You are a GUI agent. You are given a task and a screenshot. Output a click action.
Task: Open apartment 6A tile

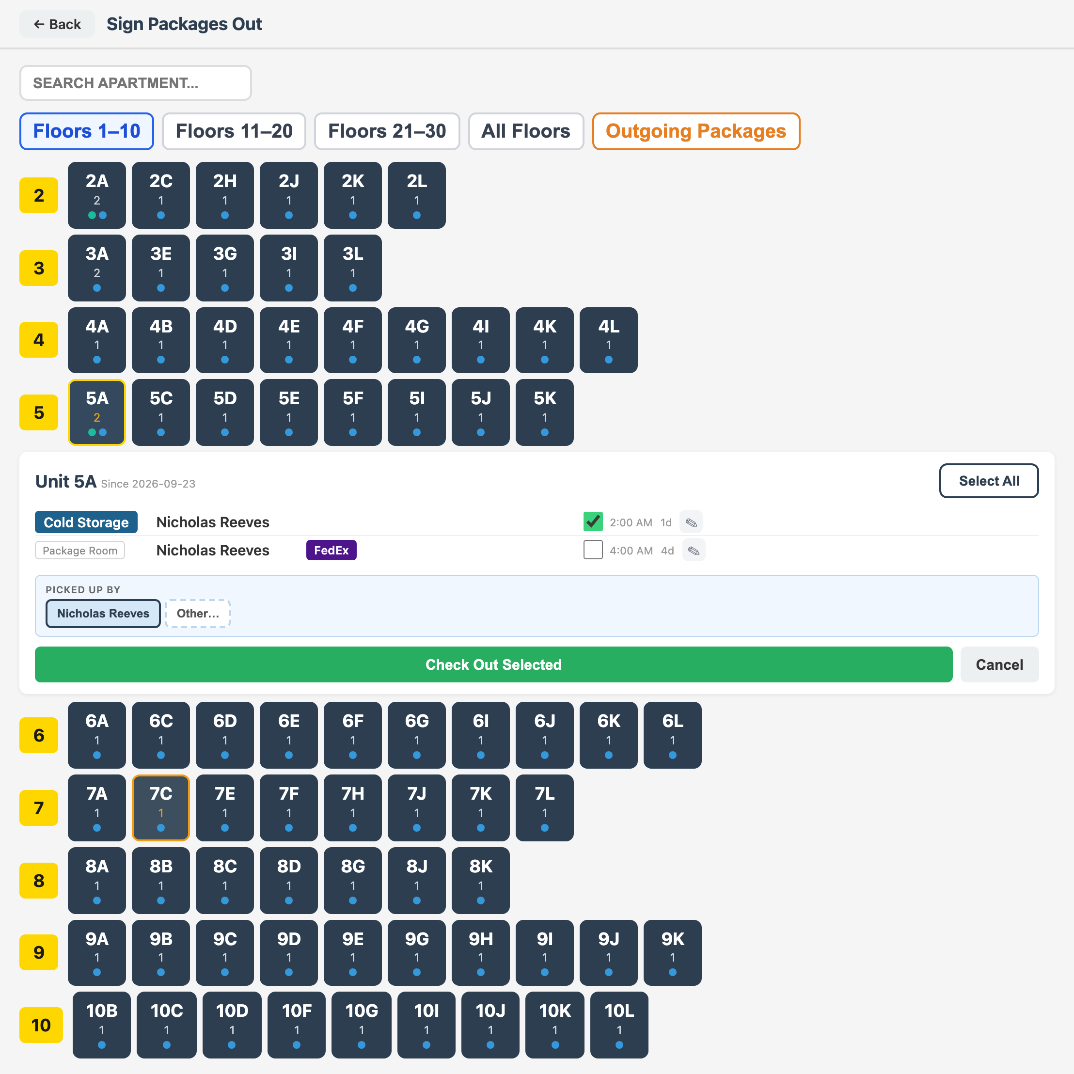pyautogui.click(x=97, y=735)
